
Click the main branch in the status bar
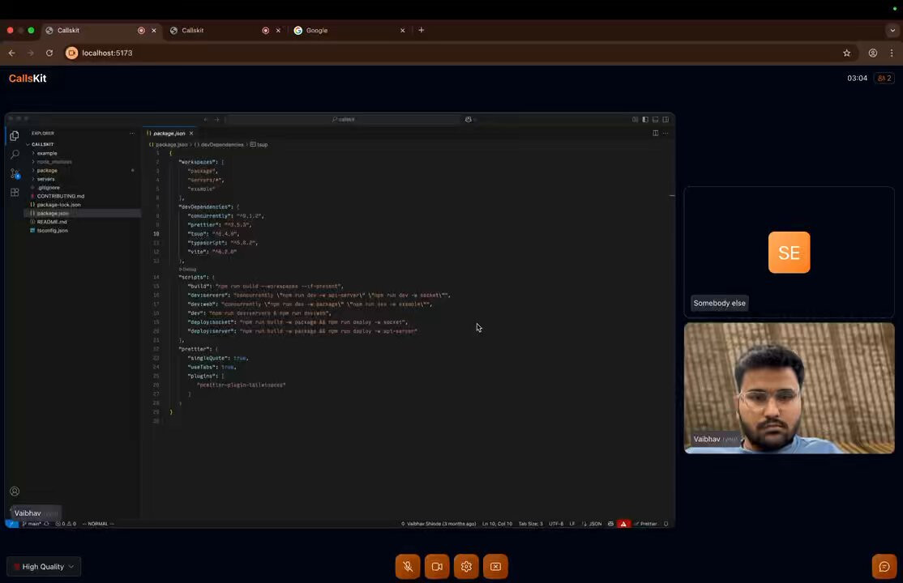coord(31,524)
